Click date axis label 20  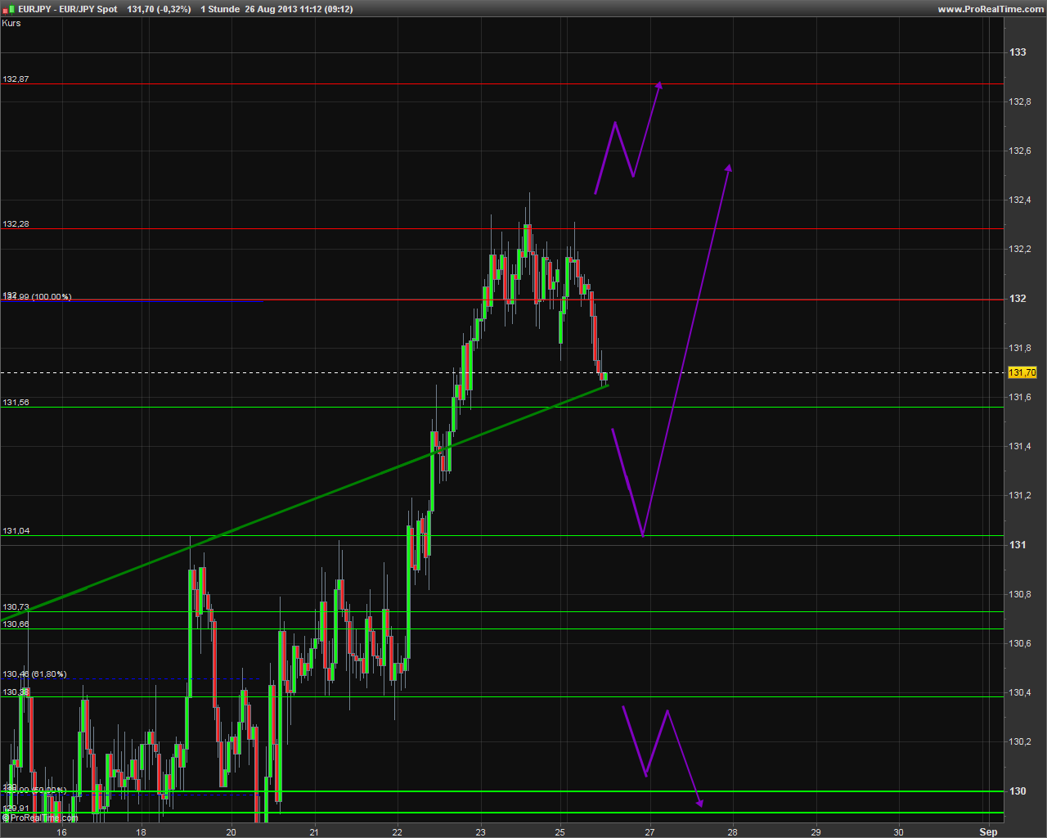231,832
